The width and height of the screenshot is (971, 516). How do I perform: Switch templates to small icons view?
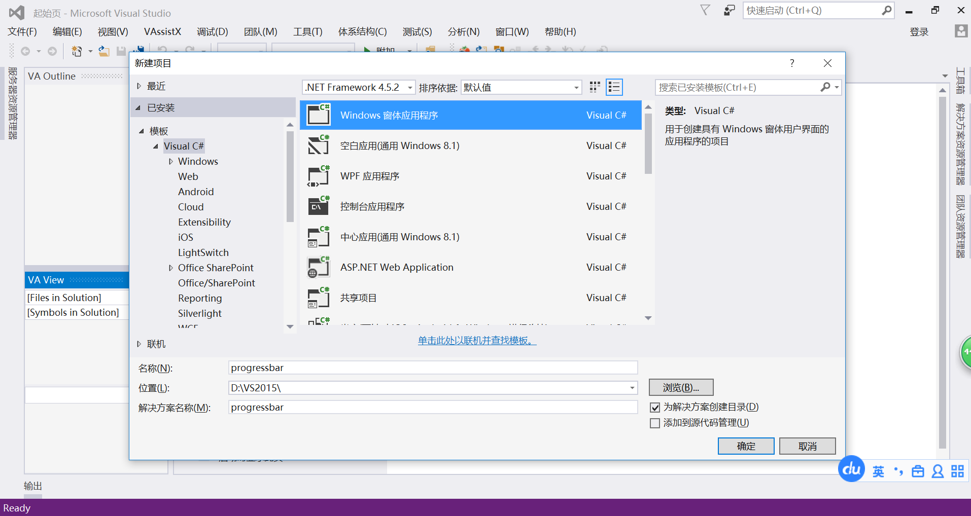(595, 87)
